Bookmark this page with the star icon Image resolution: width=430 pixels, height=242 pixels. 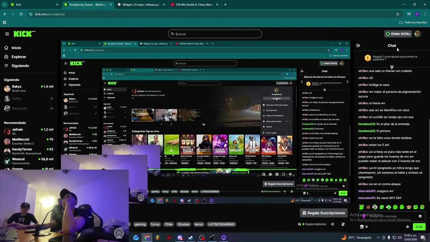point(398,14)
